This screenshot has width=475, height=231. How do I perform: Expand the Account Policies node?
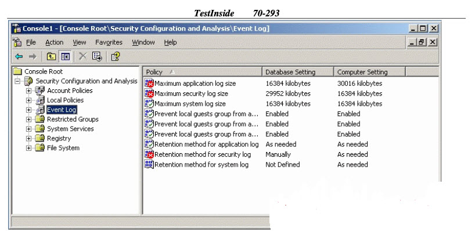pyautogui.click(x=29, y=91)
